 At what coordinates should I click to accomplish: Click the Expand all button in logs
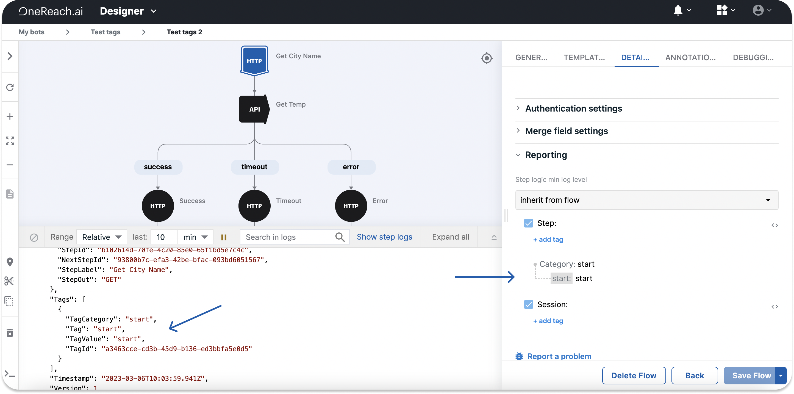pyautogui.click(x=450, y=237)
